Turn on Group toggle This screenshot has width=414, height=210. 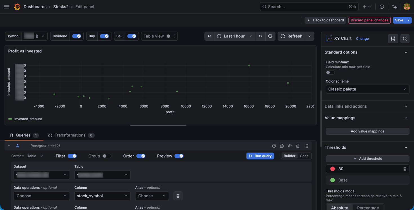click(107, 156)
